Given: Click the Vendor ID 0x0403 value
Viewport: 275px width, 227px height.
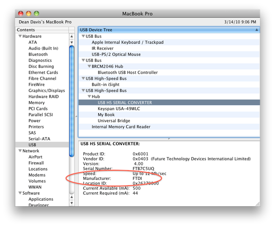Looking at the screenshot, I should 140,159.
